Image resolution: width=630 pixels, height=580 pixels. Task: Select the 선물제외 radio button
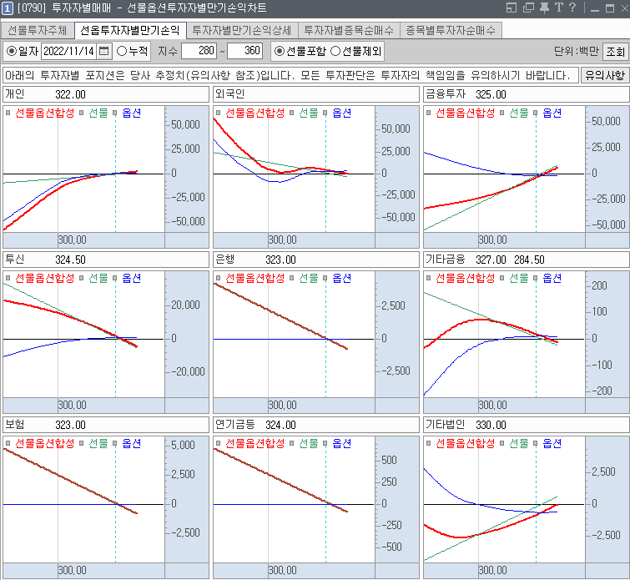(335, 51)
